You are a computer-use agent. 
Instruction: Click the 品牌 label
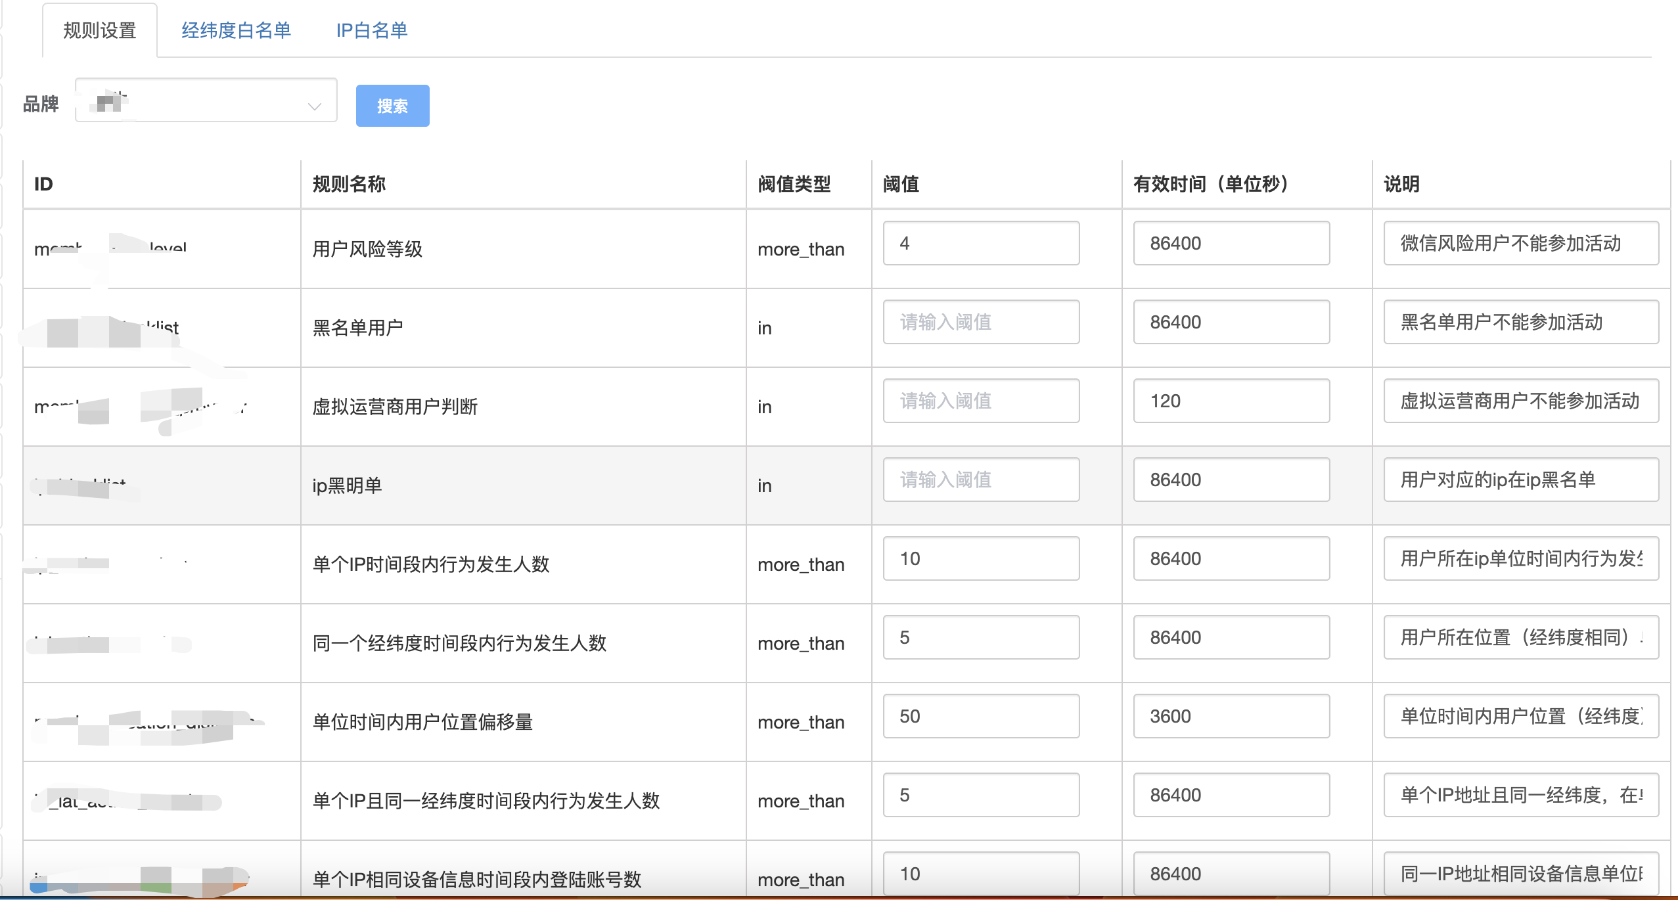coord(41,104)
